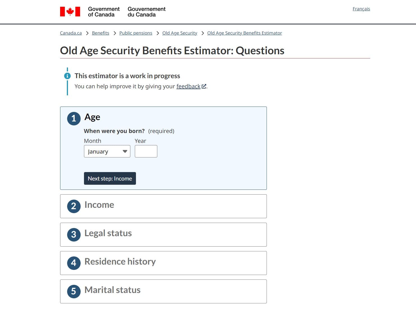The image size is (416, 309).
Task: Click the step 1 number circle
Action: [74, 118]
